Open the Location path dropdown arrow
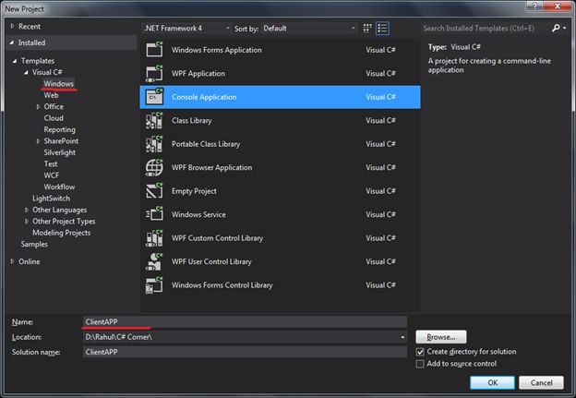The height and width of the screenshot is (398, 576). click(x=402, y=337)
